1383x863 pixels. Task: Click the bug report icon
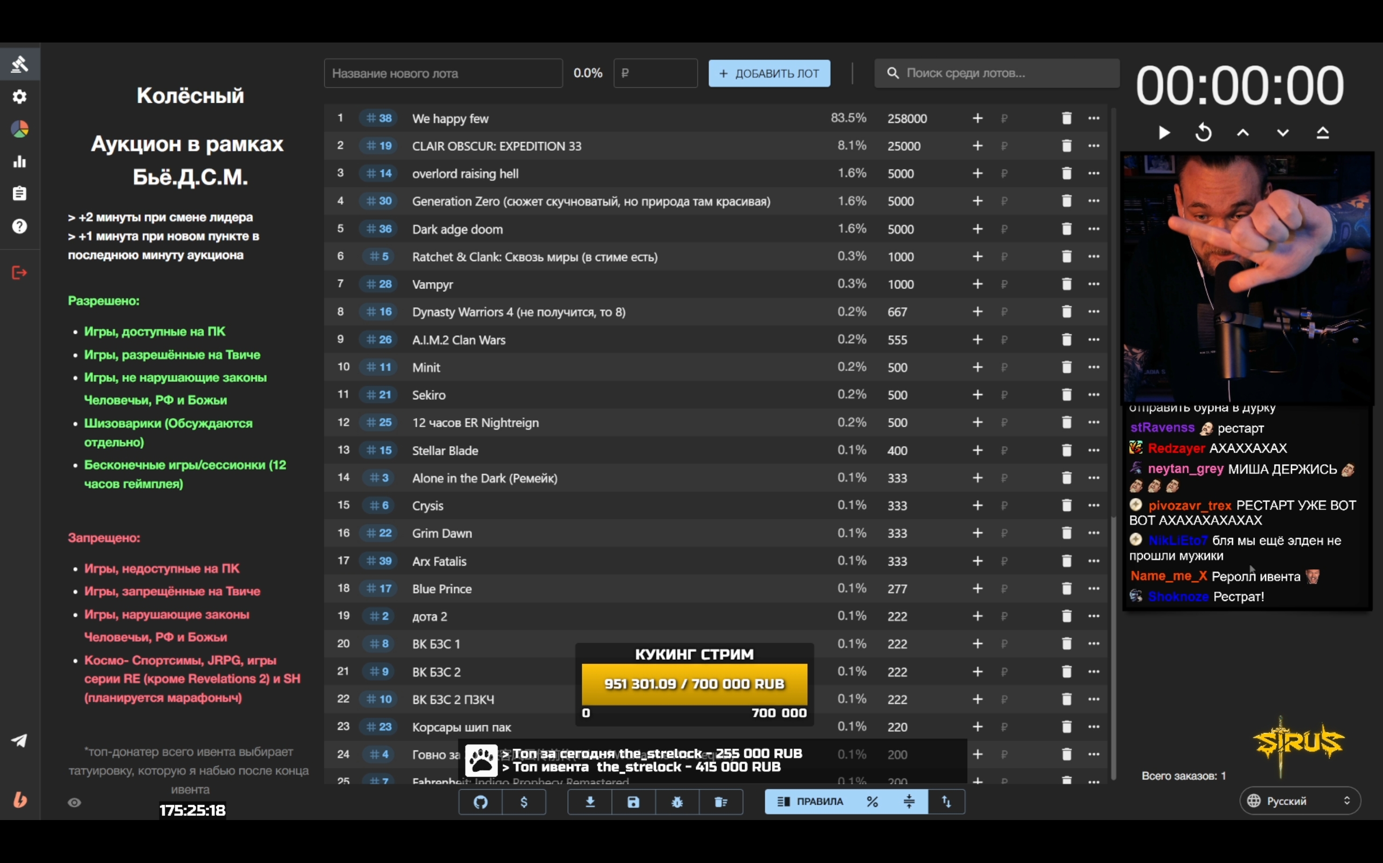[x=677, y=802]
